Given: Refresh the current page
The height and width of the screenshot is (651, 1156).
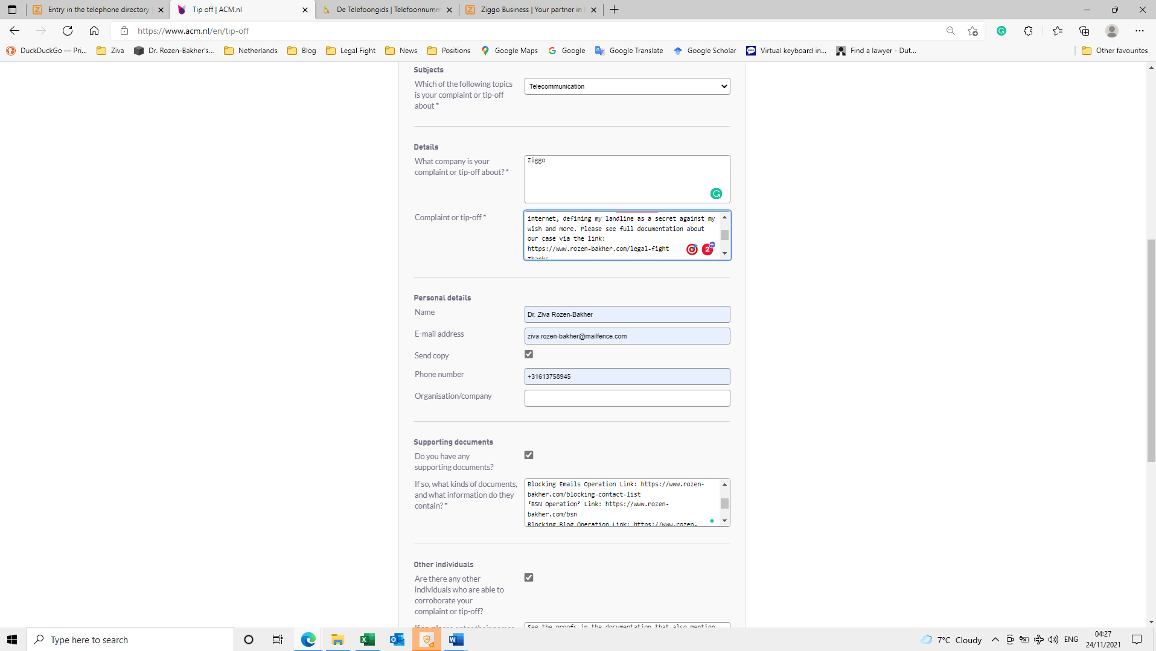Looking at the screenshot, I should click(68, 31).
